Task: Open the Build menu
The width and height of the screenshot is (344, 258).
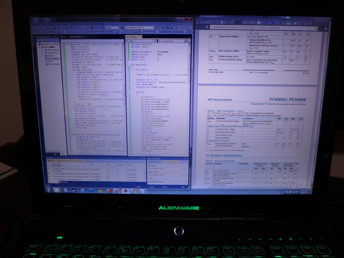Action: 73,24
